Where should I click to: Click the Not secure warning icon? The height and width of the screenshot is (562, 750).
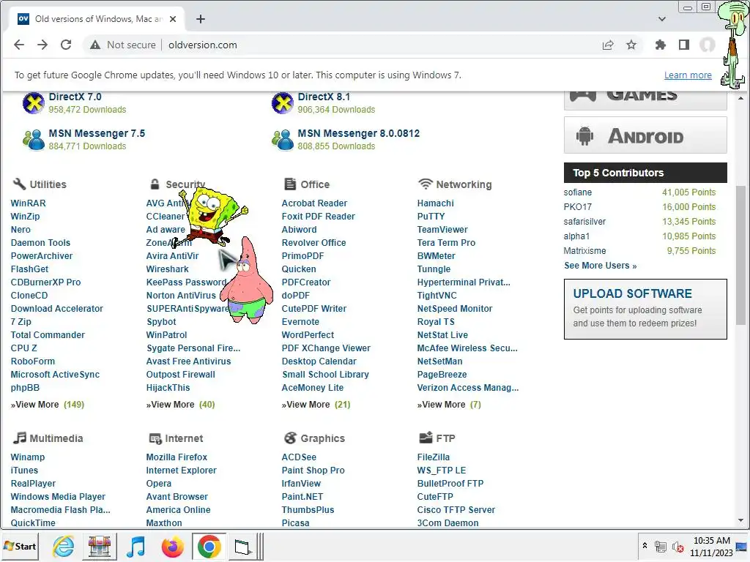pyautogui.click(x=95, y=45)
